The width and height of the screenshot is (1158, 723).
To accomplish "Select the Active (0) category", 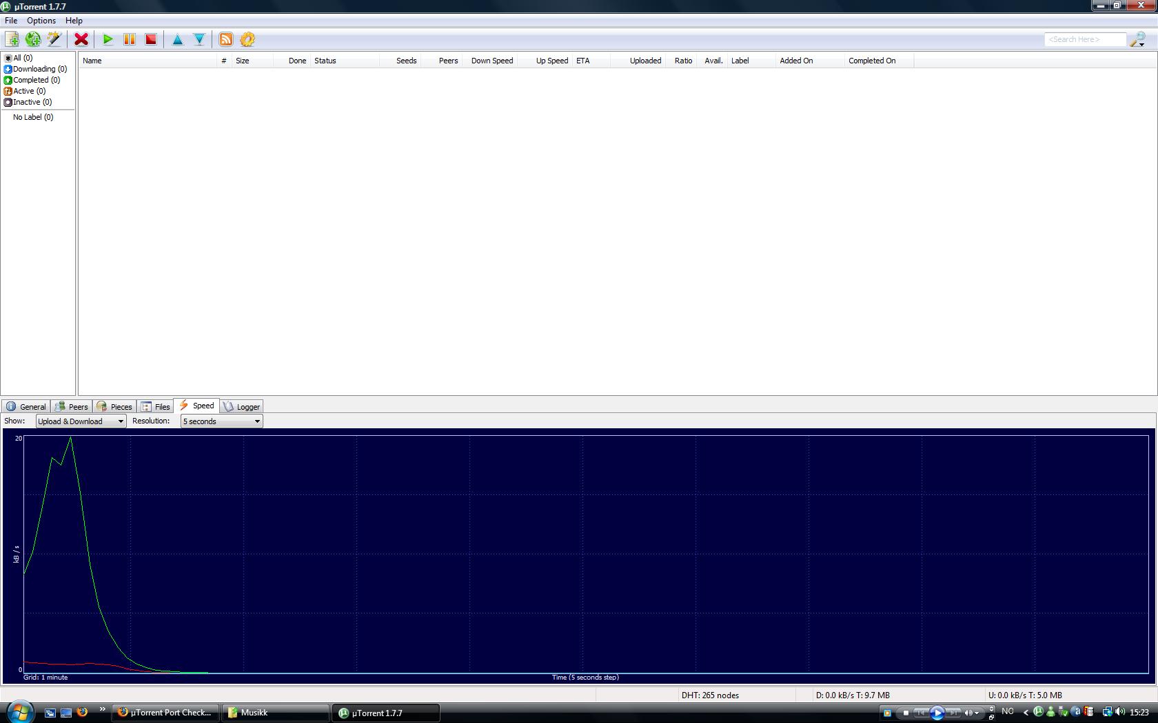I will click(x=25, y=91).
